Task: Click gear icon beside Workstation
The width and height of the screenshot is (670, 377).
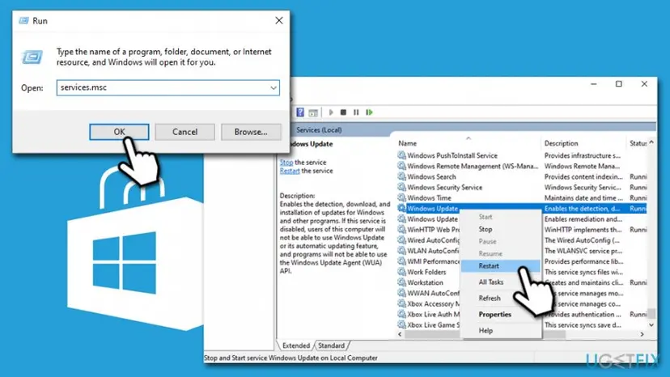Action: 401,282
